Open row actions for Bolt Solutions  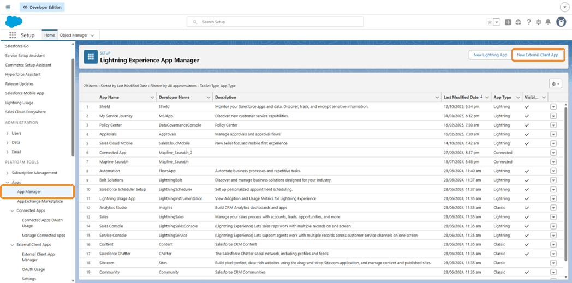[553, 180]
